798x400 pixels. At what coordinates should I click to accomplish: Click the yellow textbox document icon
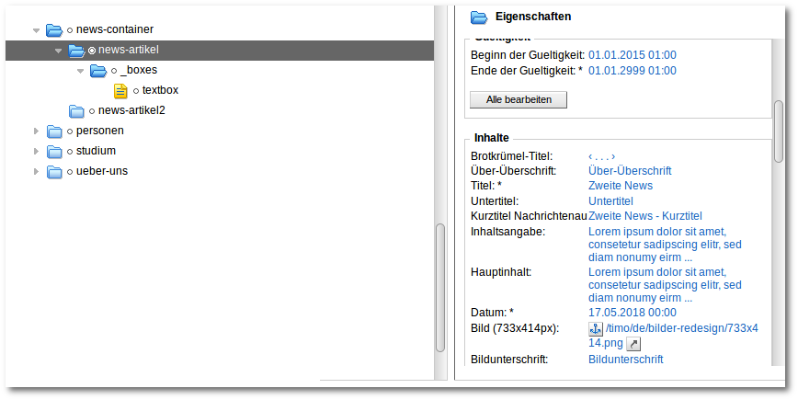[120, 91]
